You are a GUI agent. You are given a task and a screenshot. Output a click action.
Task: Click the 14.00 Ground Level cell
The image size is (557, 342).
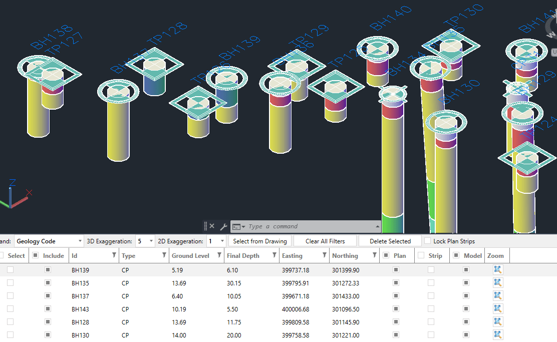tap(179, 335)
